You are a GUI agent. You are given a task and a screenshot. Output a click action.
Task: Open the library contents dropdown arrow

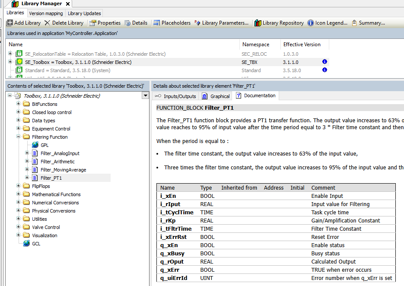pyautogui.click(x=145, y=96)
